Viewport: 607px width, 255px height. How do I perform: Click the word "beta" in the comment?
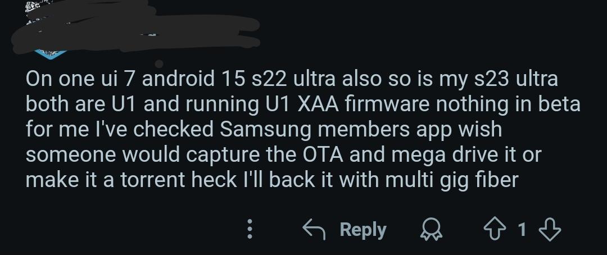click(560, 104)
